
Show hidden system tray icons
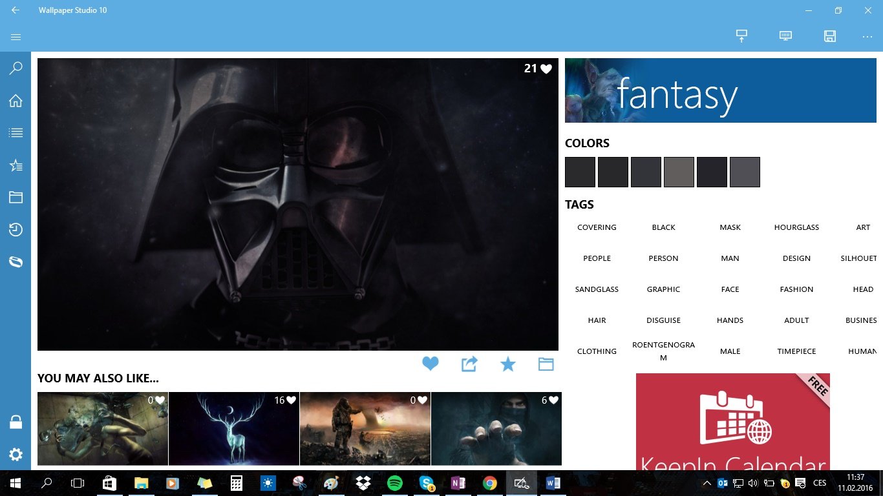[x=707, y=483]
